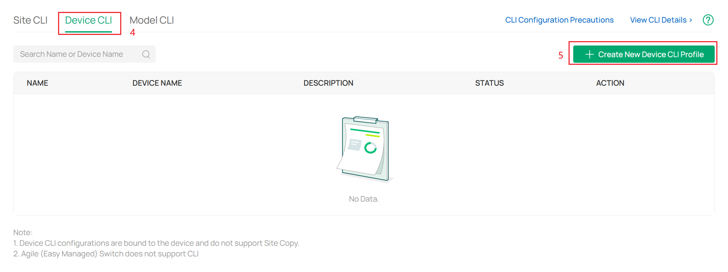Open the CLI Configuration Precautions link

click(x=559, y=20)
